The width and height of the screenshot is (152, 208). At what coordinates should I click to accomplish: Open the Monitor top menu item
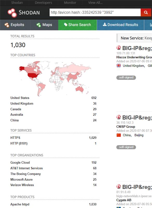(x=70, y=3)
